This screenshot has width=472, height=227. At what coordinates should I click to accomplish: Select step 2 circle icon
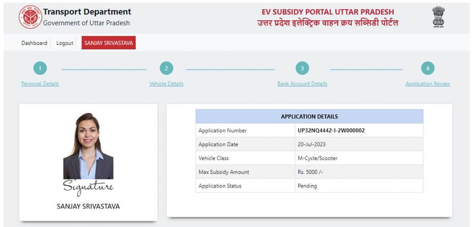point(167,69)
